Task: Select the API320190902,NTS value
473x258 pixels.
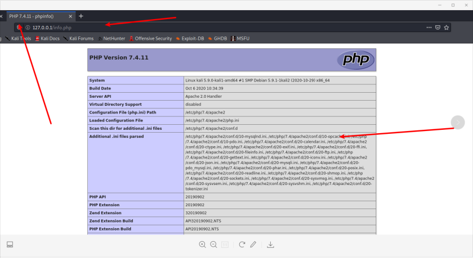Action: (x=203, y=221)
